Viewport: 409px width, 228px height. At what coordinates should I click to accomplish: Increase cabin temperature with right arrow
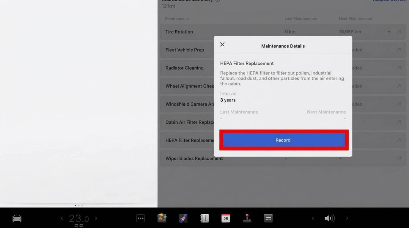tap(96, 218)
